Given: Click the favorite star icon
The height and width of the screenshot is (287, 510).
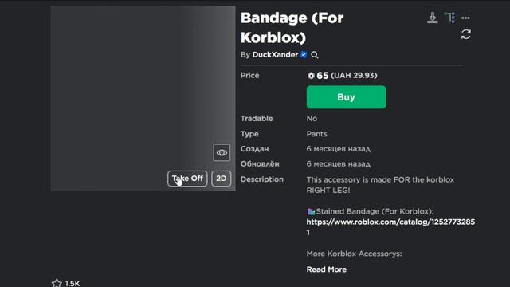Looking at the screenshot, I should click(x=57, y=283).
